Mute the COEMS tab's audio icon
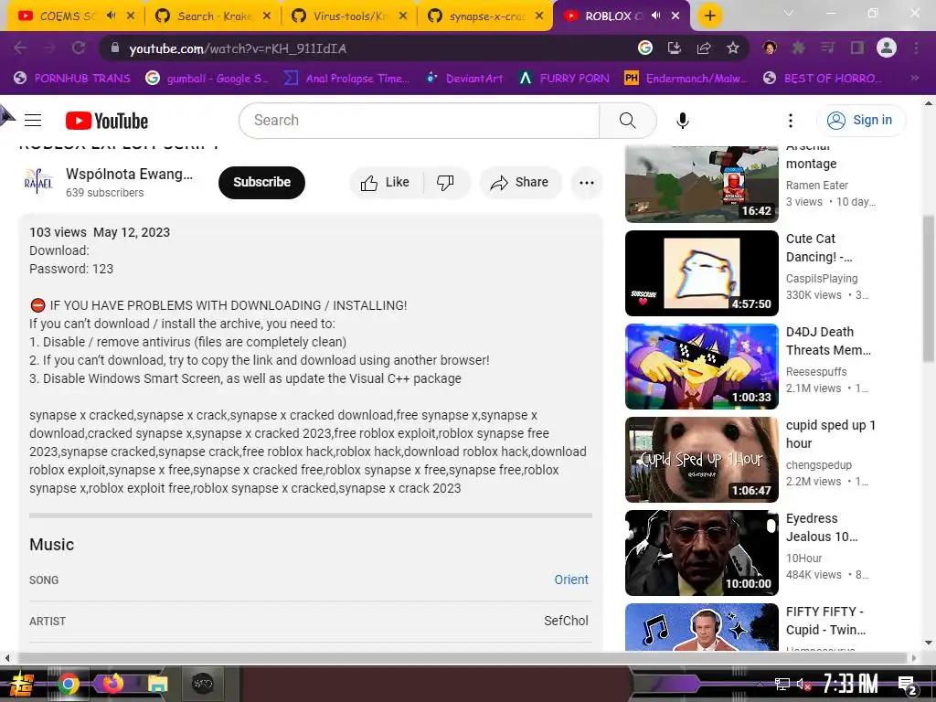The image size is (936, 702). coord(111,16)
